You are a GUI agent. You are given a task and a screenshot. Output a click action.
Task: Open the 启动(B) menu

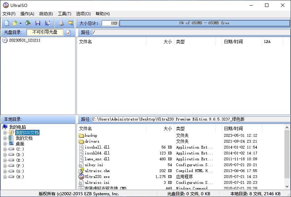click(x=46, y=14)
